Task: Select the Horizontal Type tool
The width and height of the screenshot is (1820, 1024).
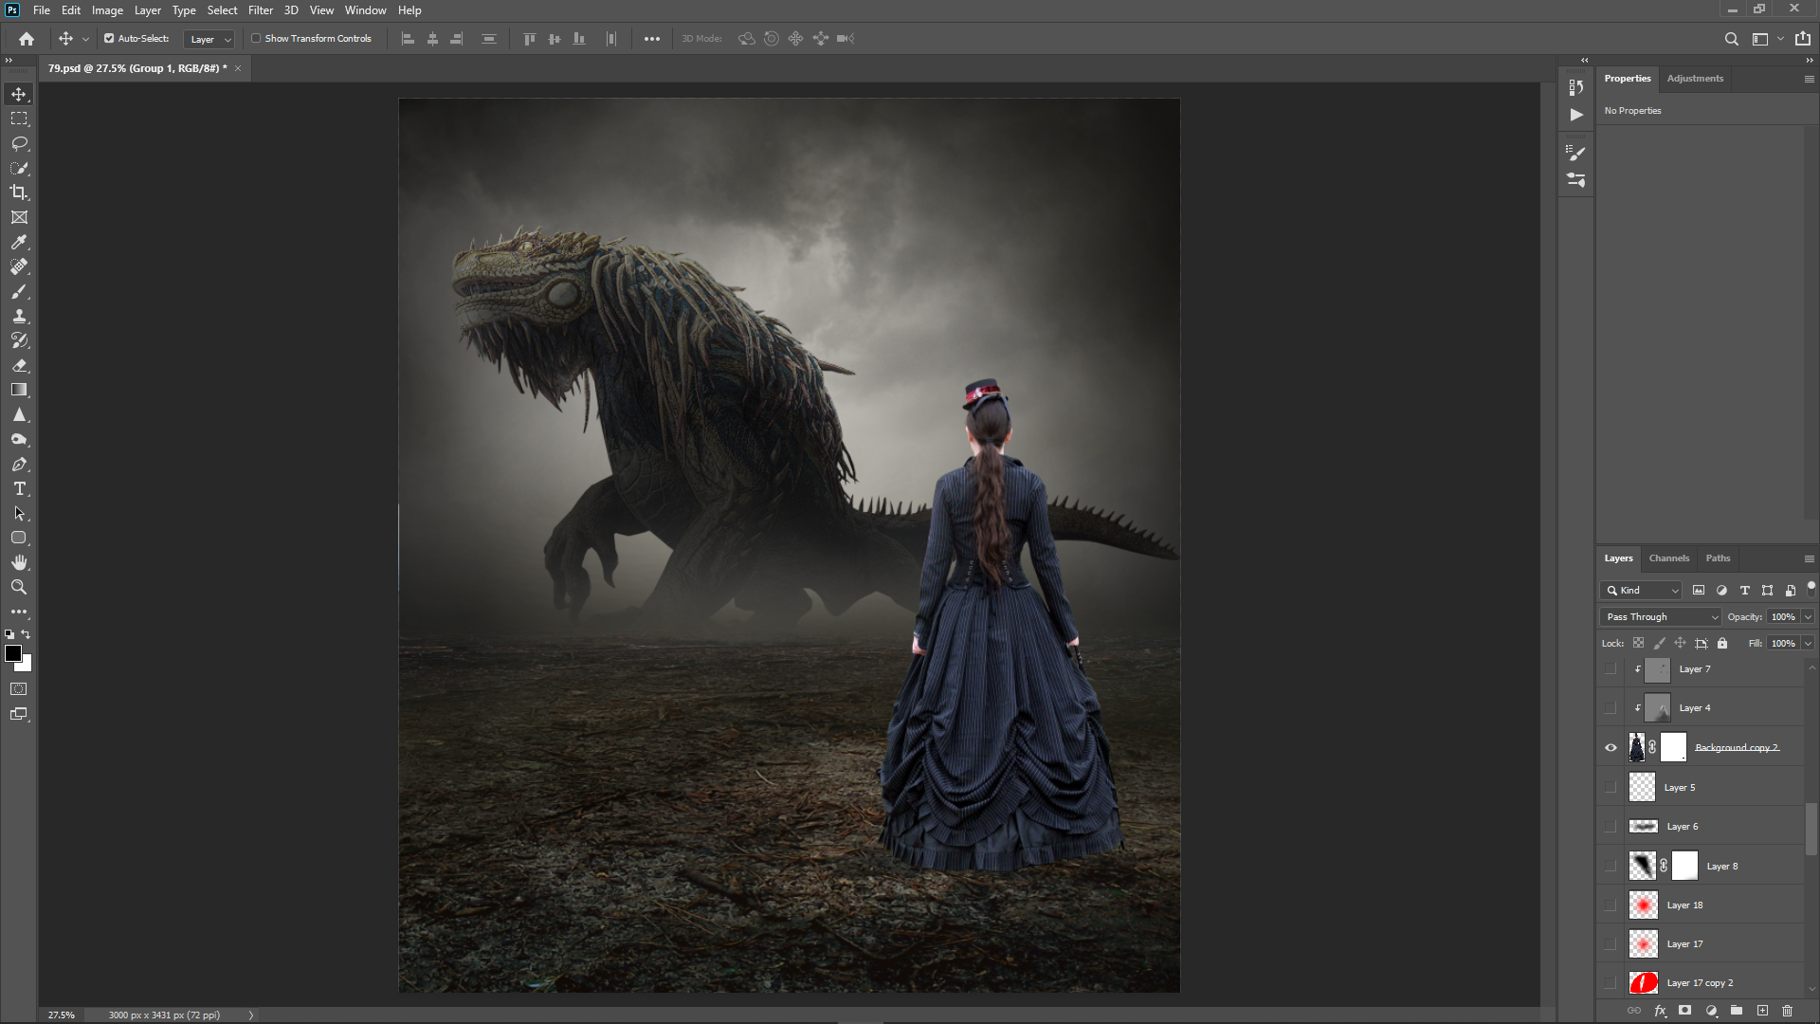Action: (19, 488)
